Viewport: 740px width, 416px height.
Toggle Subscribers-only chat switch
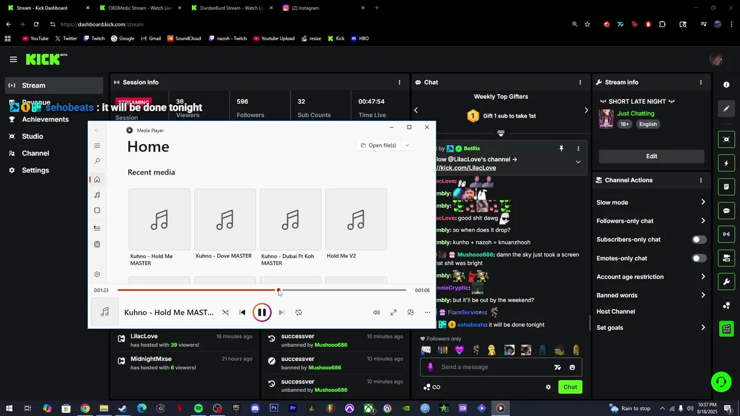(699, 240)
